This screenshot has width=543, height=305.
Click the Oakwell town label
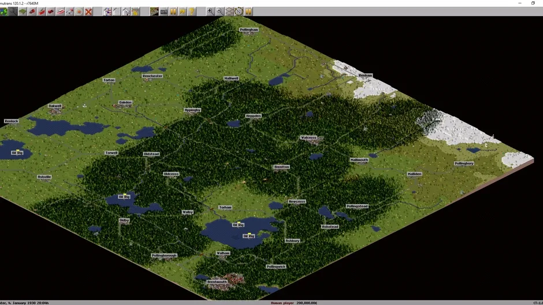coord(55,106)
